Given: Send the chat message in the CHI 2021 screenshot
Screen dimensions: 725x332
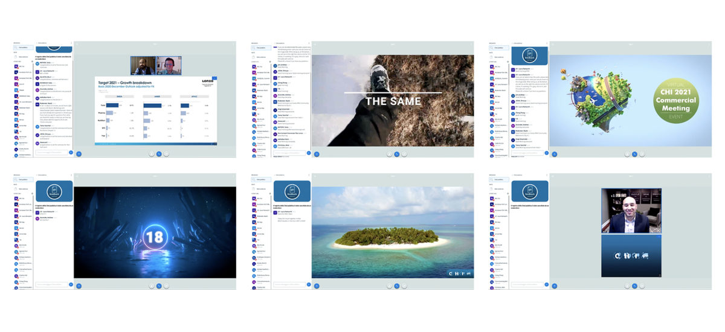Looking at the screenshot, I should point(547,152).
